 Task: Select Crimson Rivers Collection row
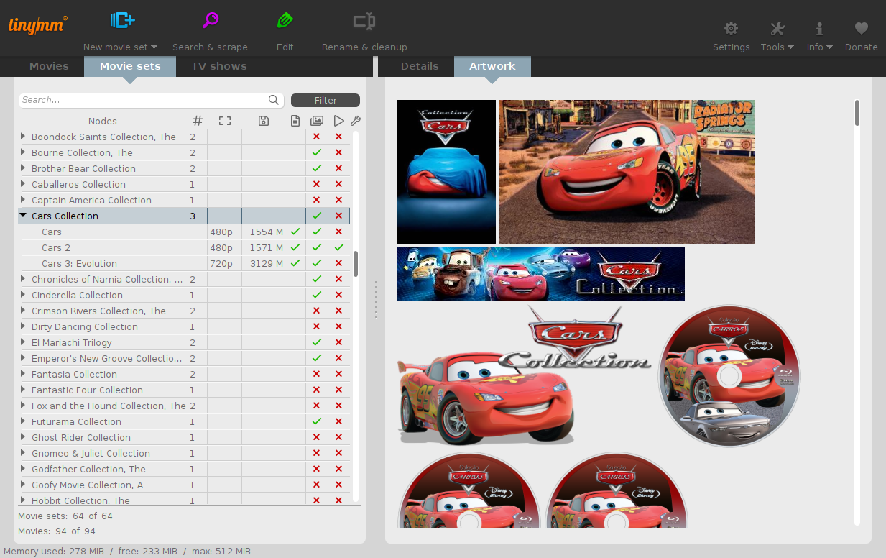(184, 311)
